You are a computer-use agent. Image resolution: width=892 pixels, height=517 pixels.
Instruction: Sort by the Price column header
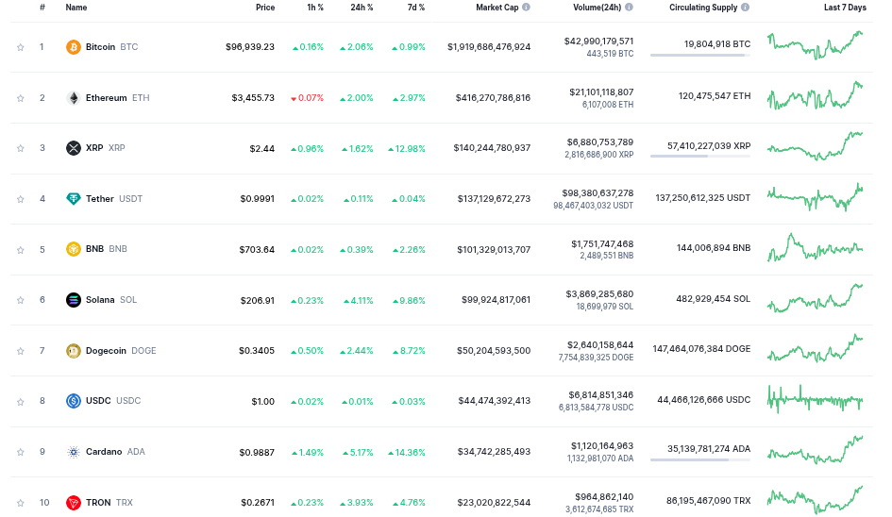(265, 8)
